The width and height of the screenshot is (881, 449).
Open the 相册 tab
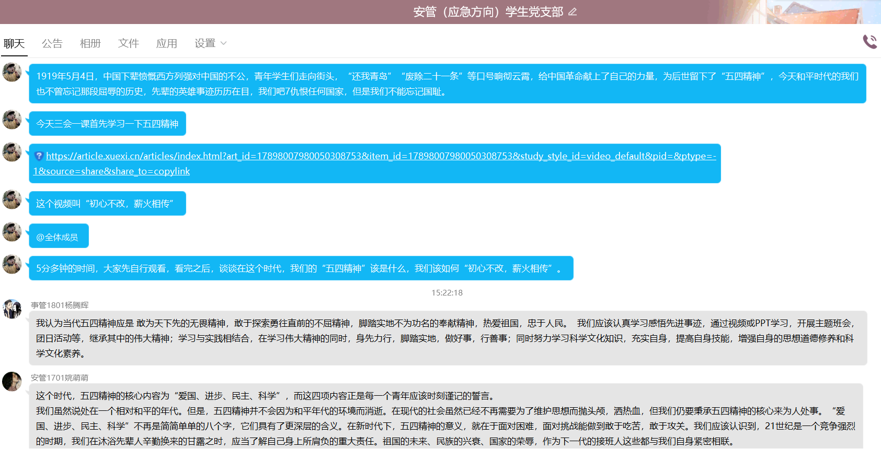click(90, 43)
